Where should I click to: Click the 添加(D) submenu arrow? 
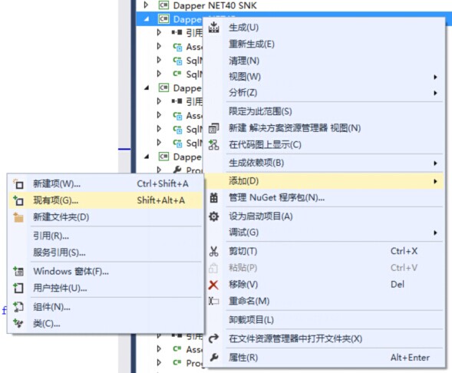click(x=435, y=181)
